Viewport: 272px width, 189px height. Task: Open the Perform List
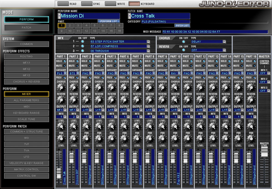tap(109, 21)
